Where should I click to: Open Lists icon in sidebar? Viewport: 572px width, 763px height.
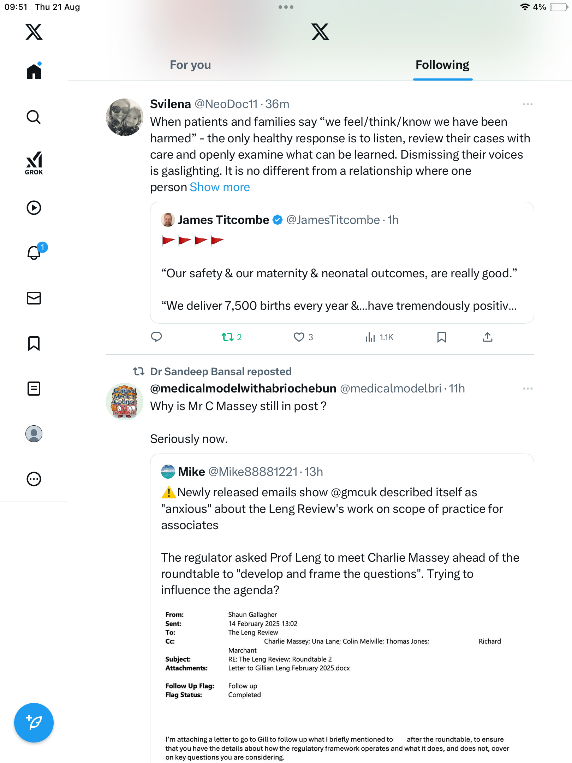tap(34, 389)
